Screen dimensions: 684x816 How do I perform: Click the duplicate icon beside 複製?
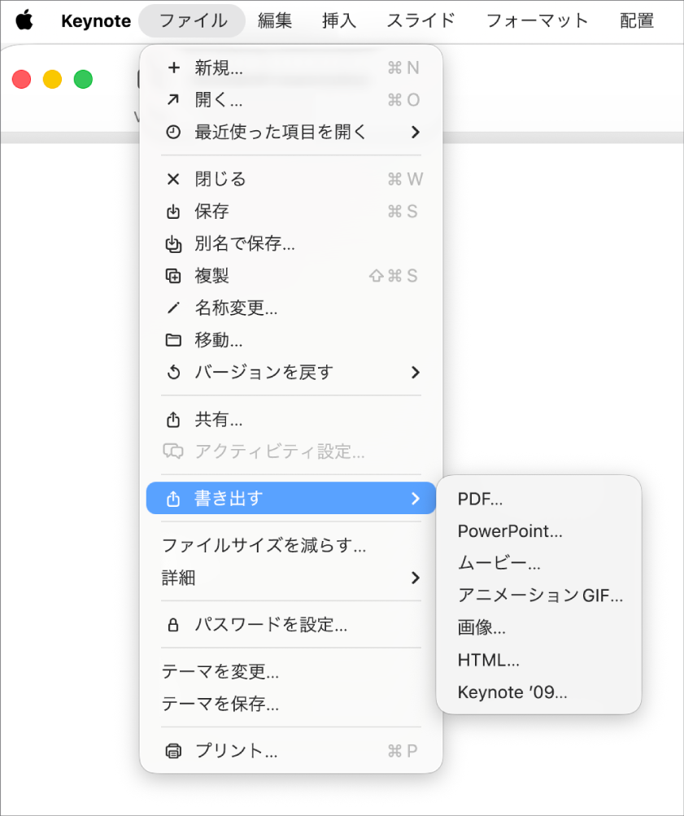173,276
